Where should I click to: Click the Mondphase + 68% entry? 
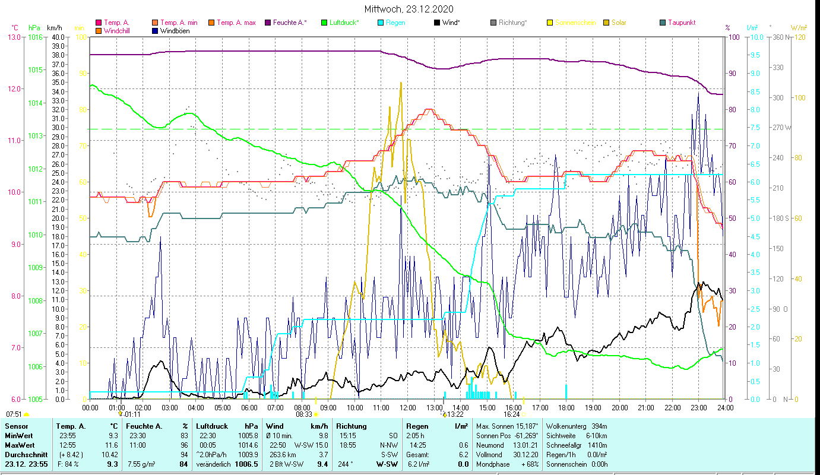point(508,464)
